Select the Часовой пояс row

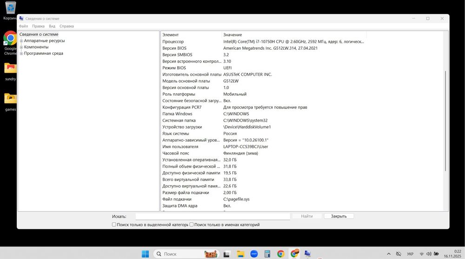coord(263,153)
